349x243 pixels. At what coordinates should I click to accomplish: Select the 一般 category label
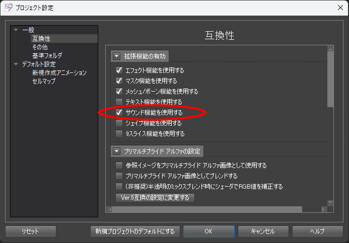28,30
